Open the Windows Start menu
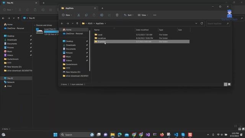The height and width of the screenshot is (138, 245). (55, 135)
